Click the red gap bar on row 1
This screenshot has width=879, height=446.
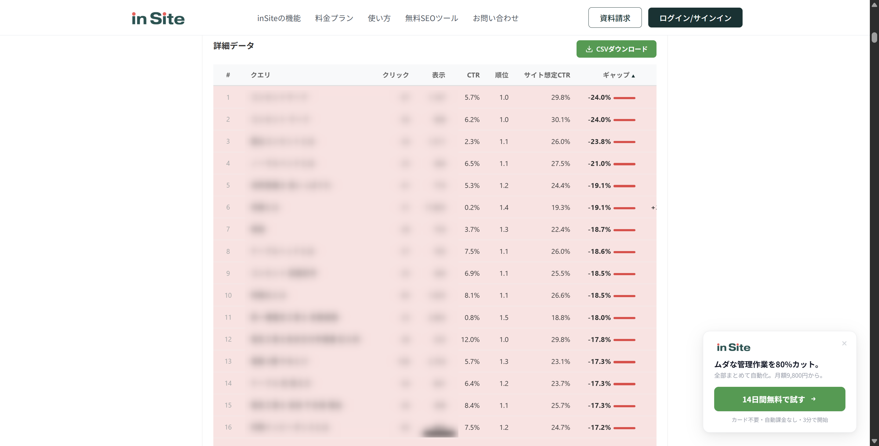point(624,98)
